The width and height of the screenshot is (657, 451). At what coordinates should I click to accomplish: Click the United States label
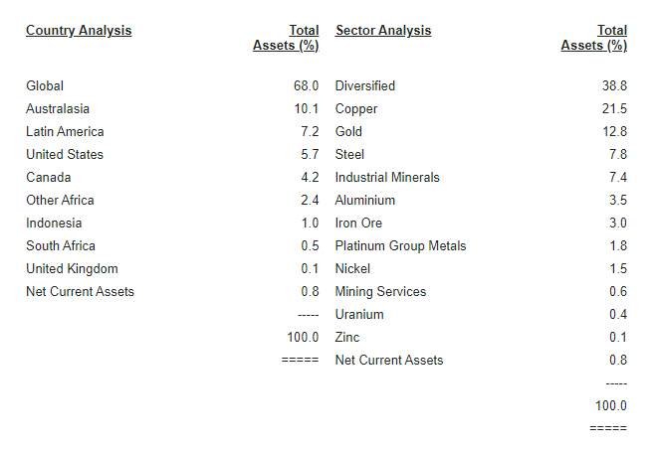[x=65, y=155]
